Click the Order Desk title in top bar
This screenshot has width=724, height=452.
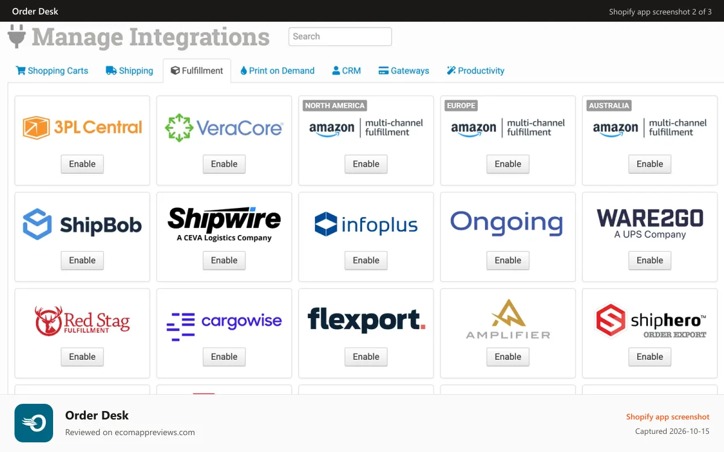pyautogui.click(x=35, y=11)
